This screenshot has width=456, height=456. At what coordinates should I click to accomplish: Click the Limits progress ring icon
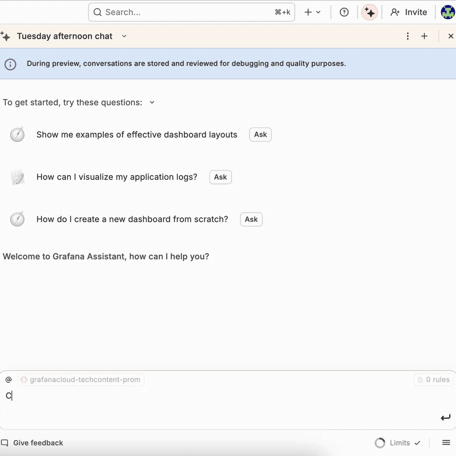tap(380, 442)
